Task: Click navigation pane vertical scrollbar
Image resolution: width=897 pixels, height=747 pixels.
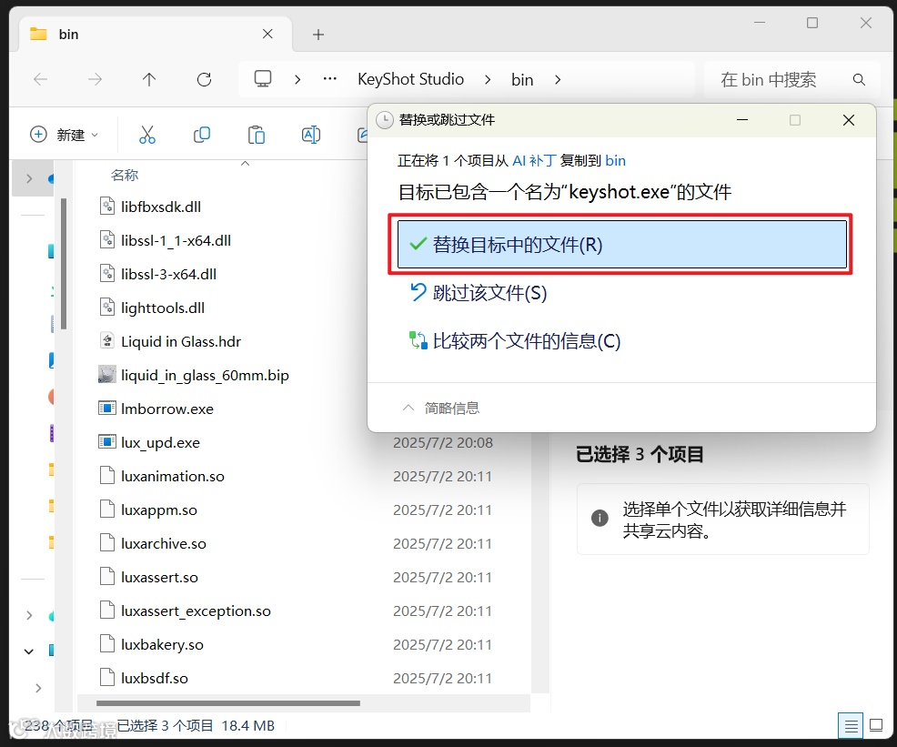Action: point(64,263)
